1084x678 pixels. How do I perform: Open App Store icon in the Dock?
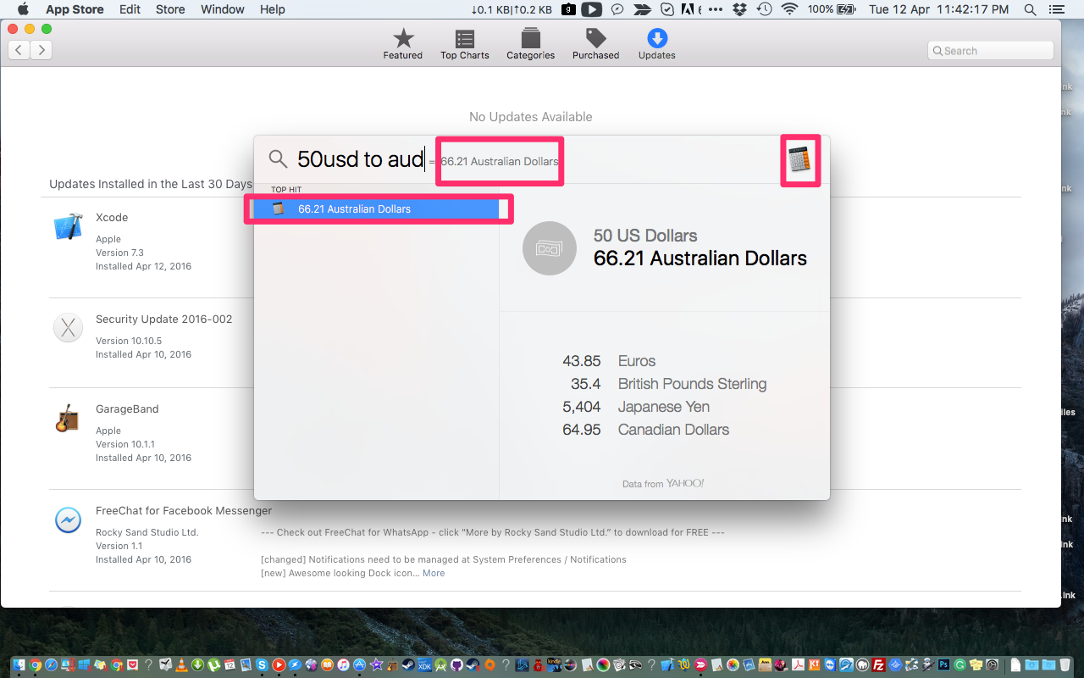point(359,665)
